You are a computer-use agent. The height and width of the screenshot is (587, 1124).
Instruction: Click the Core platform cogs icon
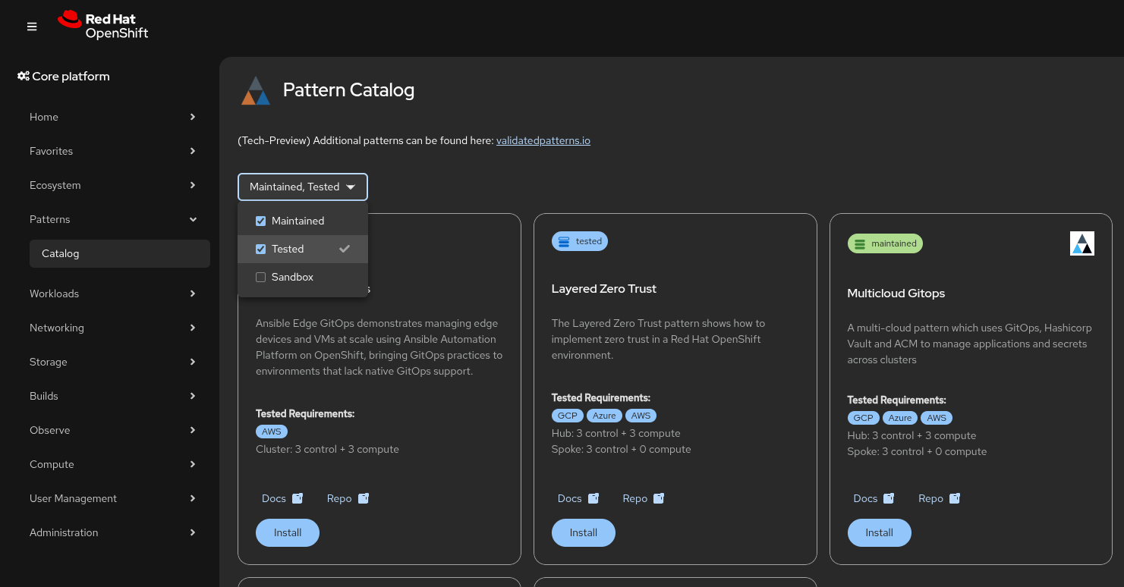(x=24, y=76)
